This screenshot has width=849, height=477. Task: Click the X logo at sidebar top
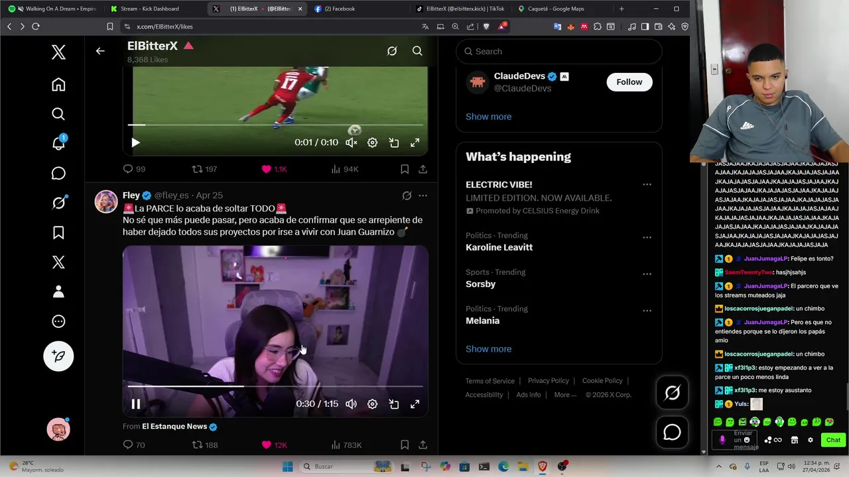(x=58, y=52)
